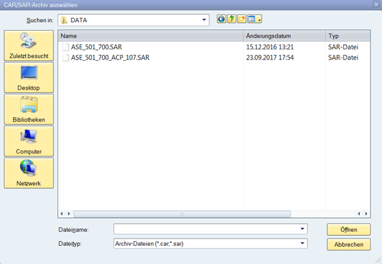Click the Abbrechen button
Screen dimensions: 382x264
point(349,245)
